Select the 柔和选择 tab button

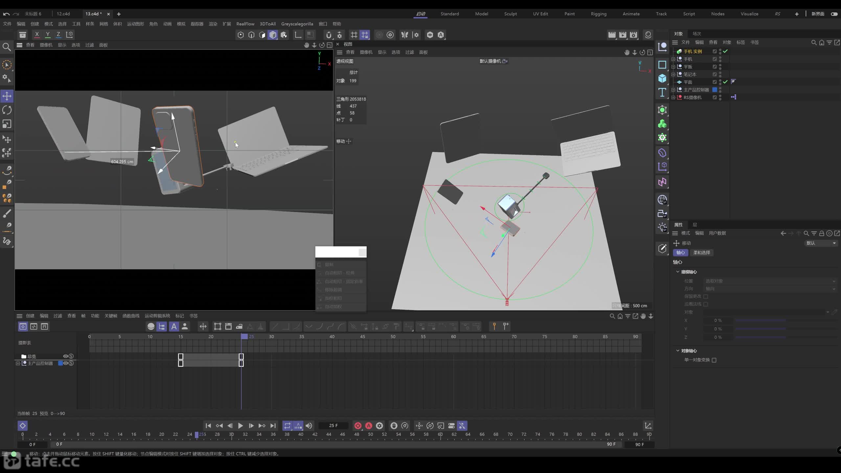click(702, 253)
